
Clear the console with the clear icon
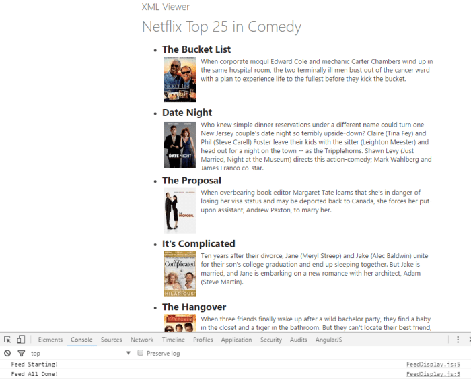pyautogui.click(x=7, y=353)
